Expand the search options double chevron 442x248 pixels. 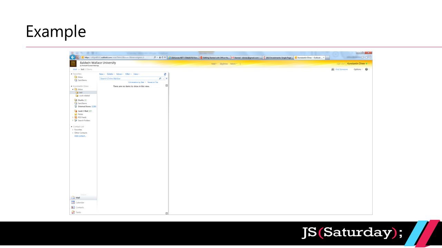(x=166, y=79)
